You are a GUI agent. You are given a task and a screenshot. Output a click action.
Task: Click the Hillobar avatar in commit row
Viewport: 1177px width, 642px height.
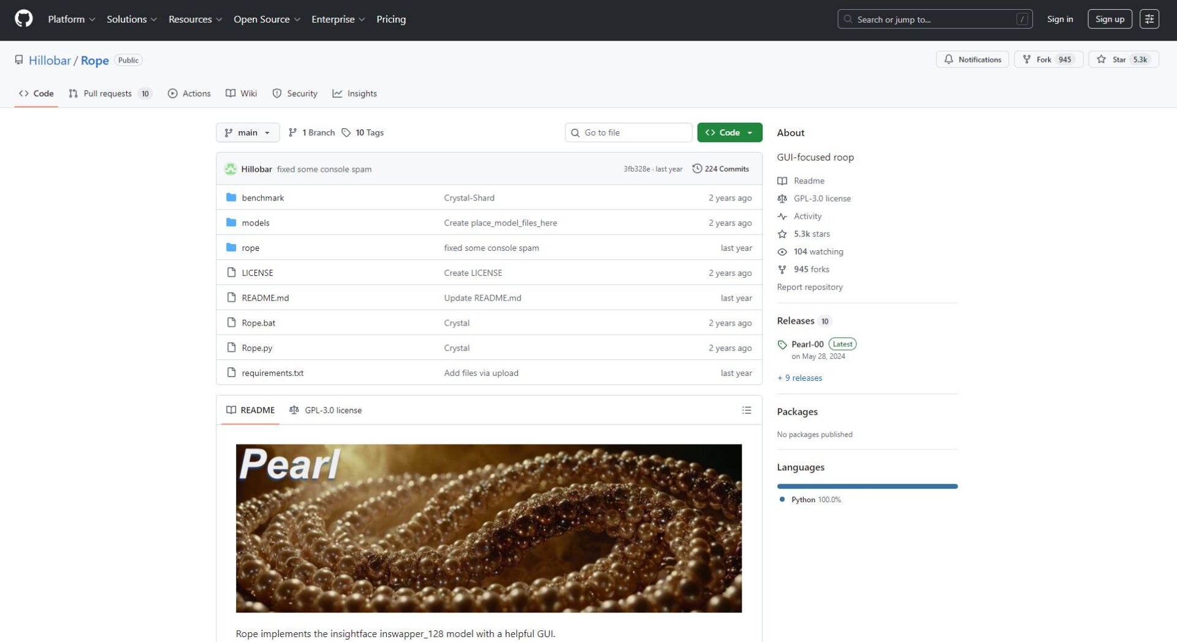coord(230,169)
